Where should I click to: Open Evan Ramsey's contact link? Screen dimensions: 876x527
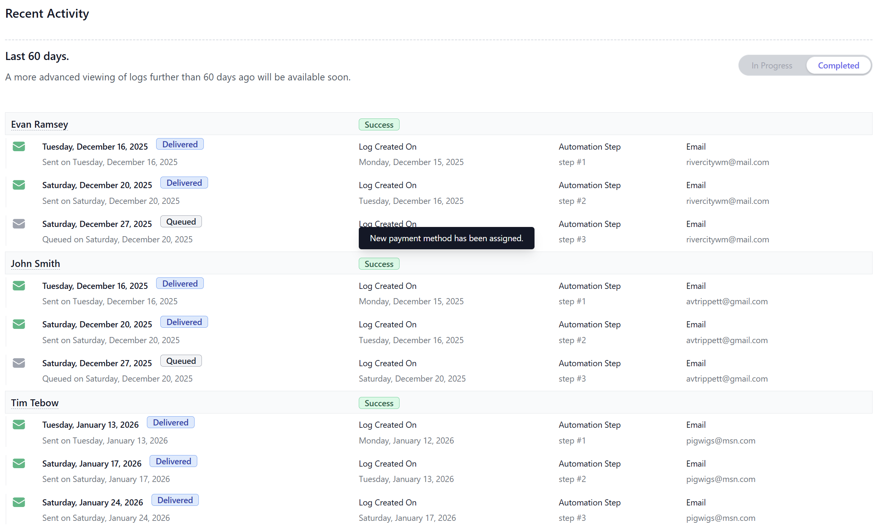point(40,125)
